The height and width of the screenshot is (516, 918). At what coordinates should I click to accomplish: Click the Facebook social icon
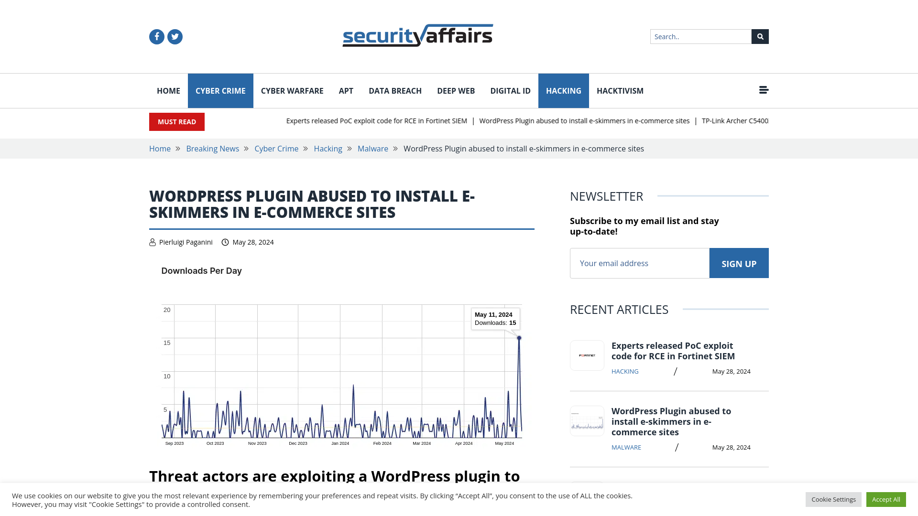click(x=156, y=36)
